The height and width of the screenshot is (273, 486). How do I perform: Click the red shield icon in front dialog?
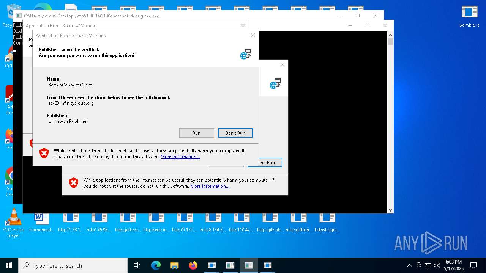click(44, 153)
